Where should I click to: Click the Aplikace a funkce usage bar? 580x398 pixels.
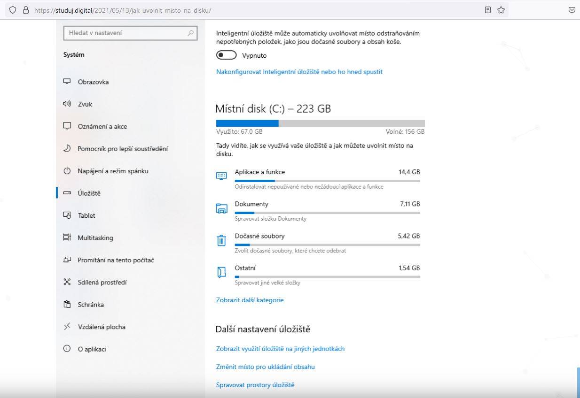click(x=328, y=180)
